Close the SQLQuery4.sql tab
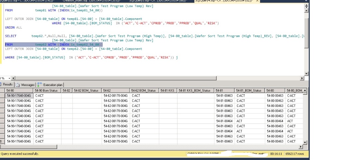Image resolution: width=339 pixels, height=160 pixels. pos(257,1)
